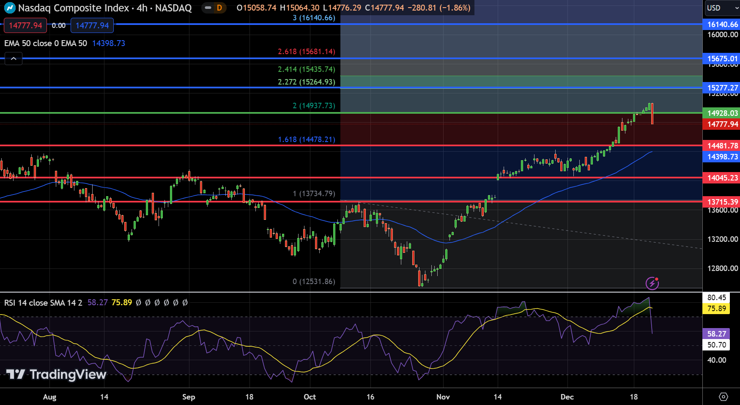Image resolution: width=740 pixels, height=405 pixels.
Task: Collapse the indicator legend chevron
Action: pyautogui.click(x=14, y=59)
